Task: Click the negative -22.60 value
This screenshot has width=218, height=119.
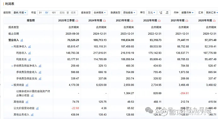Action: [x=75, y=108]
